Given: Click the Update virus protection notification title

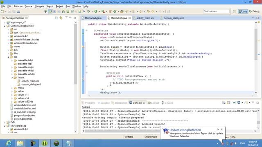Looking at the screenshot, I should point(185,130).
